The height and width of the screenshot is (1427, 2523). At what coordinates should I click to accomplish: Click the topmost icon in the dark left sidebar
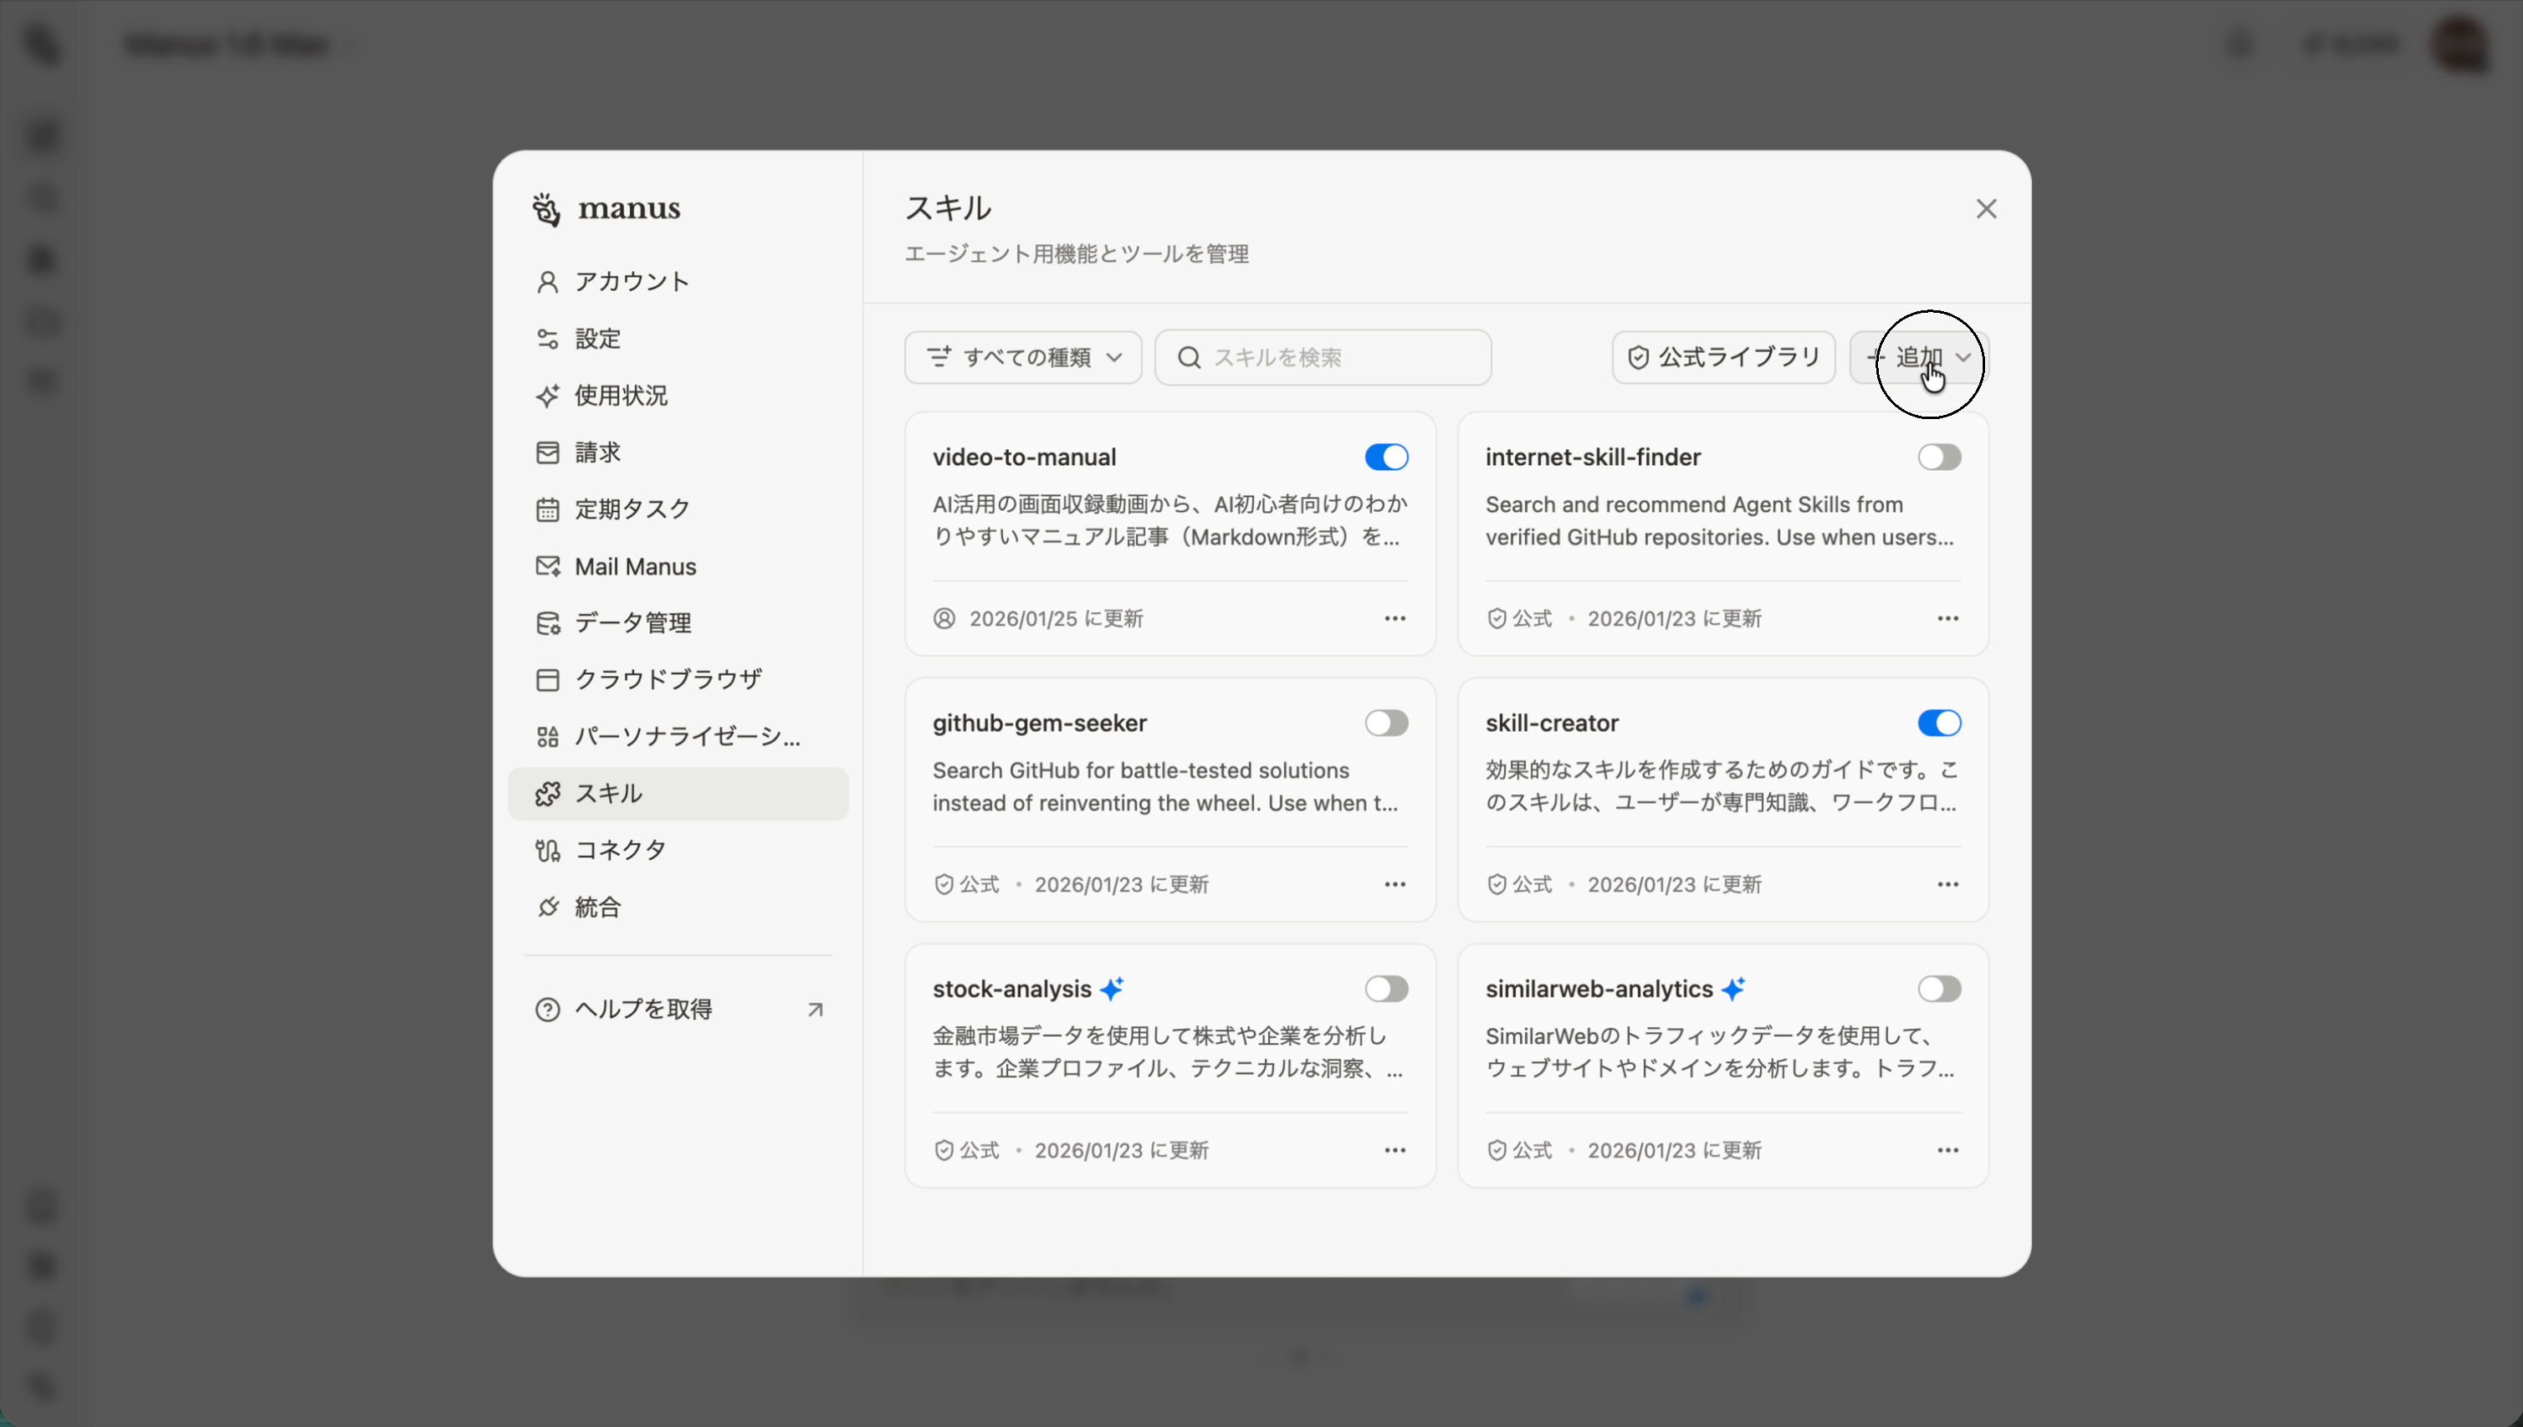[41, 45]
